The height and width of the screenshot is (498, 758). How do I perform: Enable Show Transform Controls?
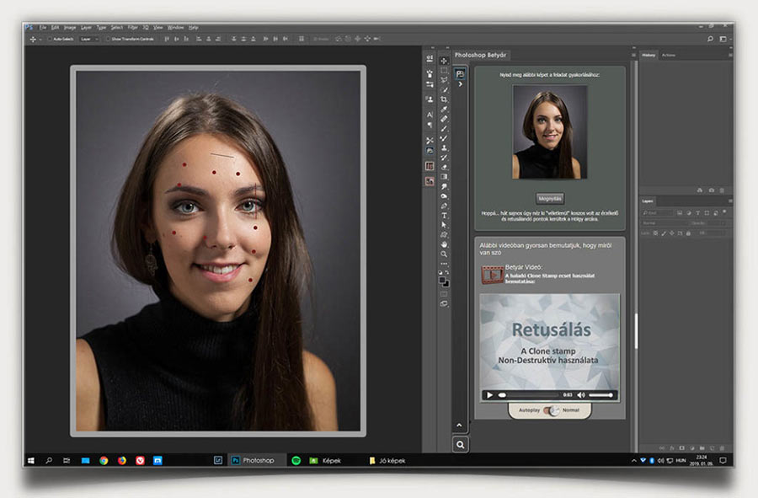[x=107, y=39]
